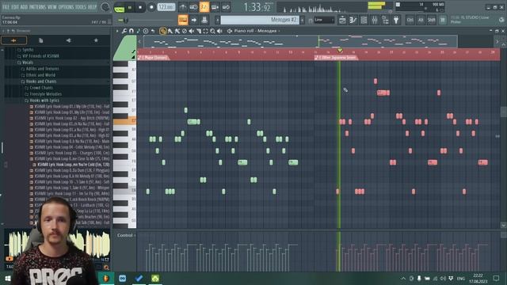Select the Paint brush tool
Viewport: 507px width, 285px height.
pyautogui.click(x=170, y=31)
